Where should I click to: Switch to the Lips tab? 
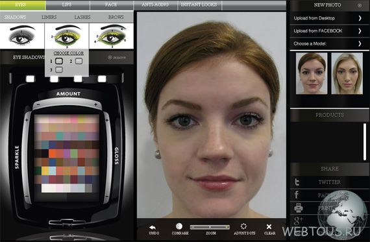(x=67, y=5)
